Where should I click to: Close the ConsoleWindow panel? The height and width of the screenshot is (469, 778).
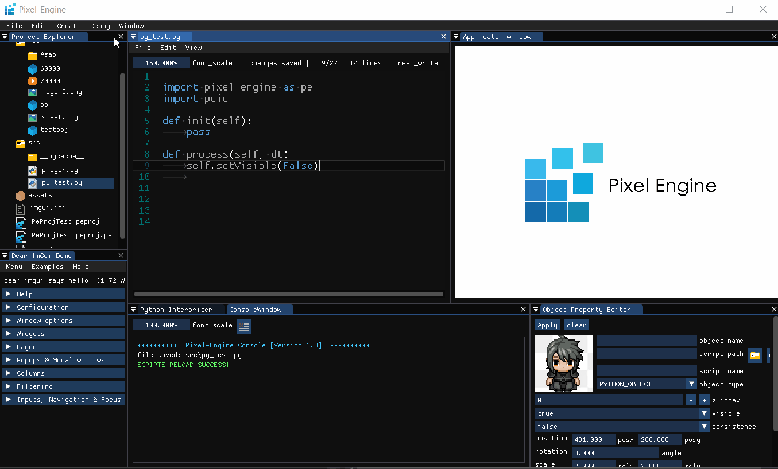(523, 310)
